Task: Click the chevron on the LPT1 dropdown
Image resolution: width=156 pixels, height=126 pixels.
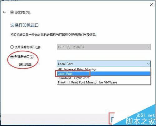Action: point(148,47)
